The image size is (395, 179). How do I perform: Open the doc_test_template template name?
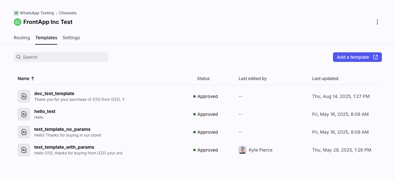point(54,93)
